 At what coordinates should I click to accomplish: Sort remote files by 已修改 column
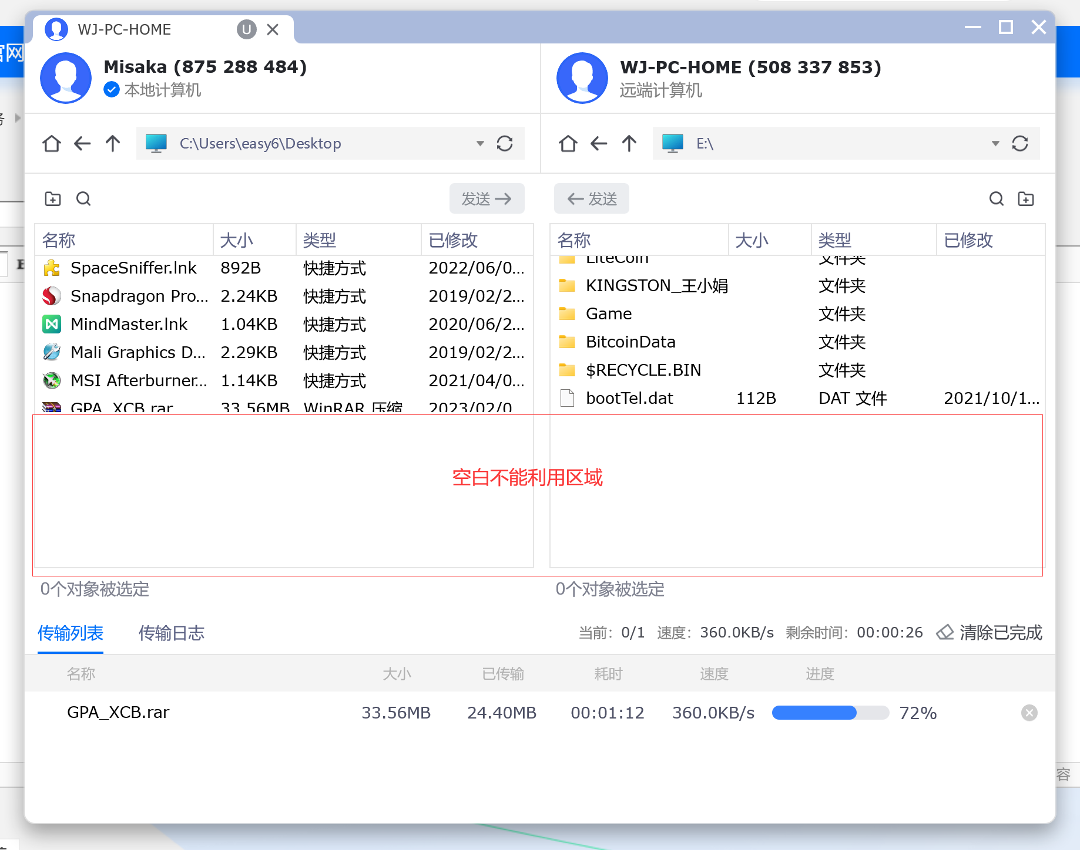[x=991, y=240]
